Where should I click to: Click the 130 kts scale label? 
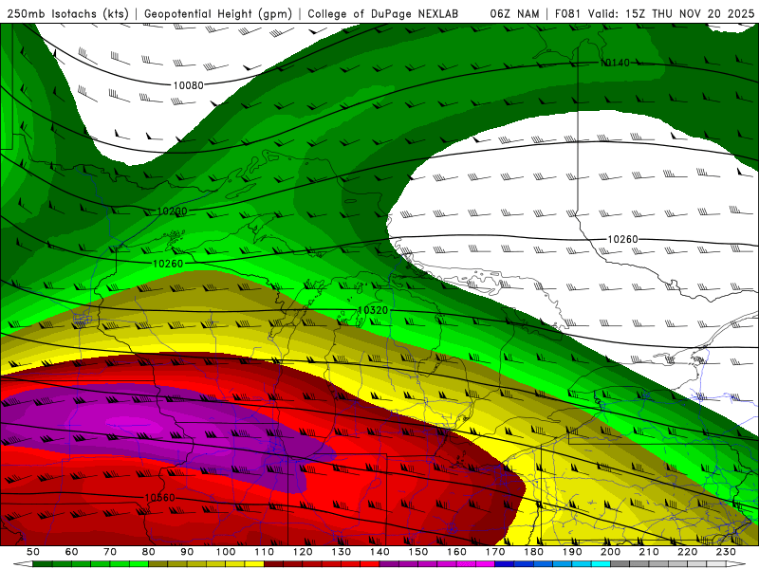(x=342, y=552)
